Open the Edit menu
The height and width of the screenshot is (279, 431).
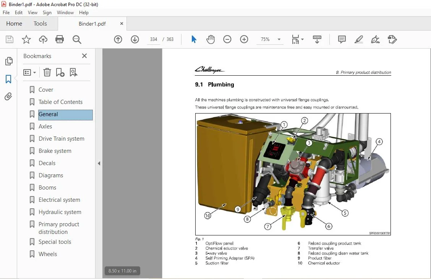[19, 12]
